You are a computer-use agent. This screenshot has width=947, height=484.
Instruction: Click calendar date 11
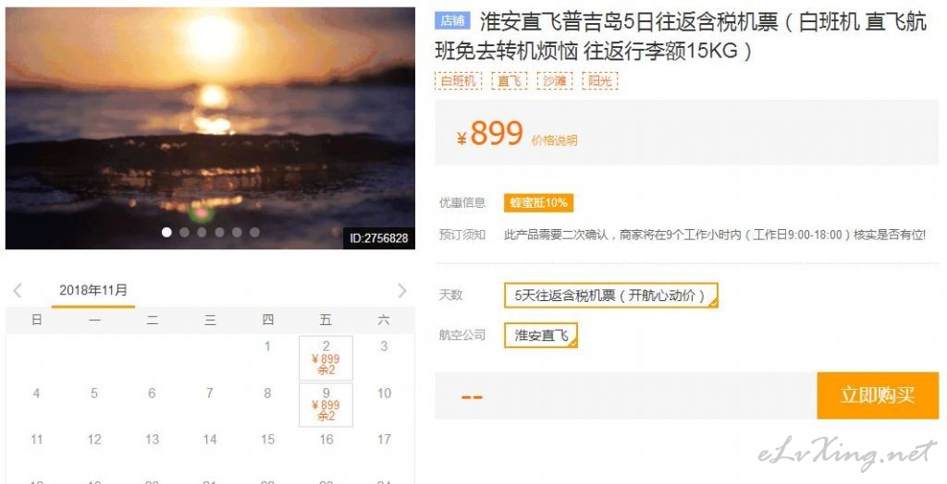pyautogui.click(x=36, y=440)
